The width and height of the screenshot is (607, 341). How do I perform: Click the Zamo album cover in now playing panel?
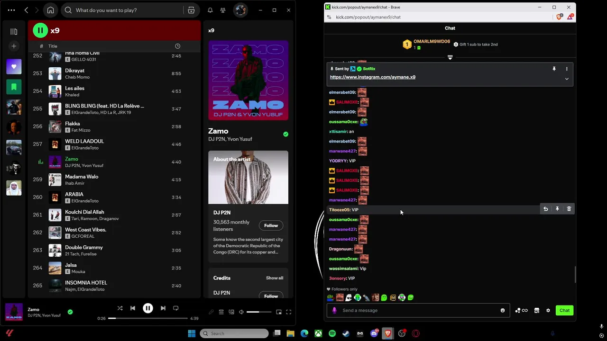pos(248,80)
